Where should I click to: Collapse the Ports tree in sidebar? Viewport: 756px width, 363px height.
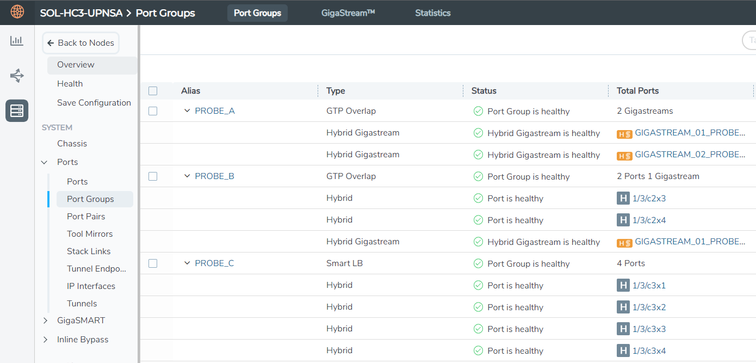(x=45, y=162)
